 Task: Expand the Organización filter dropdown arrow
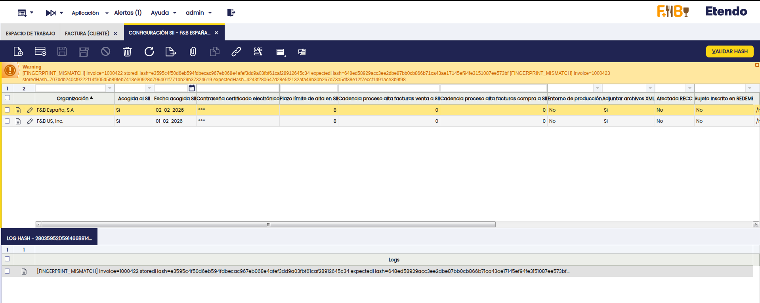110,88
